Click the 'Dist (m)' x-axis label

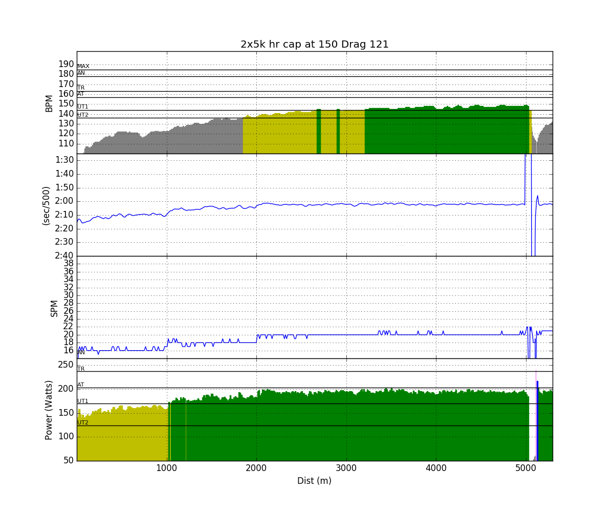pos(314,481)
